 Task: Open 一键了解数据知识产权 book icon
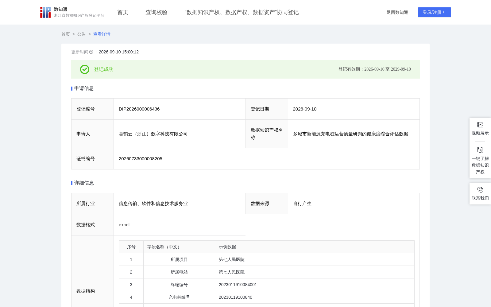(x=480, y=150)
